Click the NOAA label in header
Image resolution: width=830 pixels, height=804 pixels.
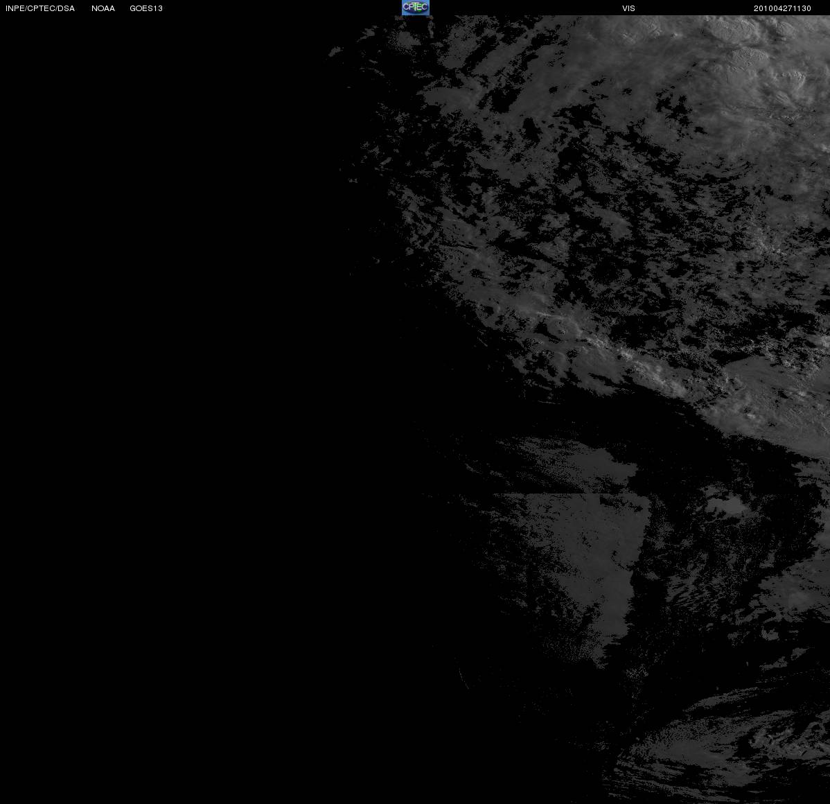pos(103,8)
